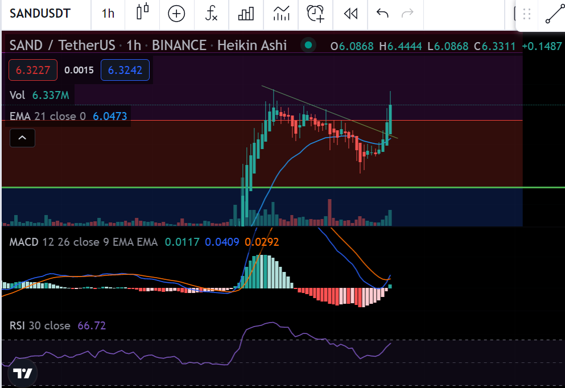This screenshot has height=388, width=565.
Task: Select the Vol 6.337M indicator legend
Action: pos(39,95)
